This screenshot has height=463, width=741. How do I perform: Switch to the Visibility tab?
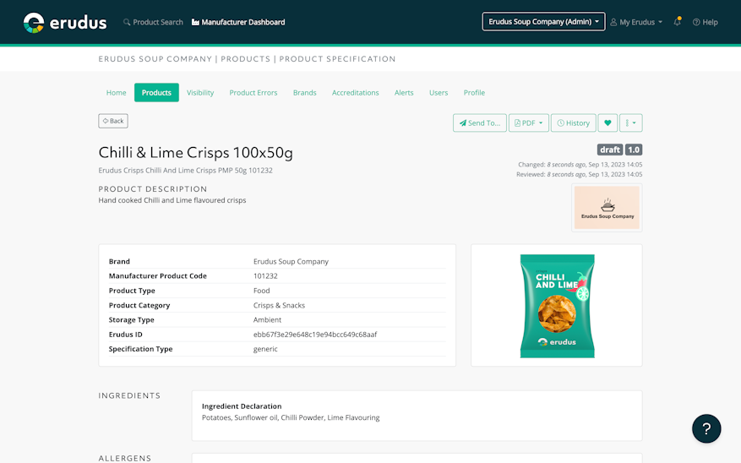pyautogui.click(x=200, y=93)
